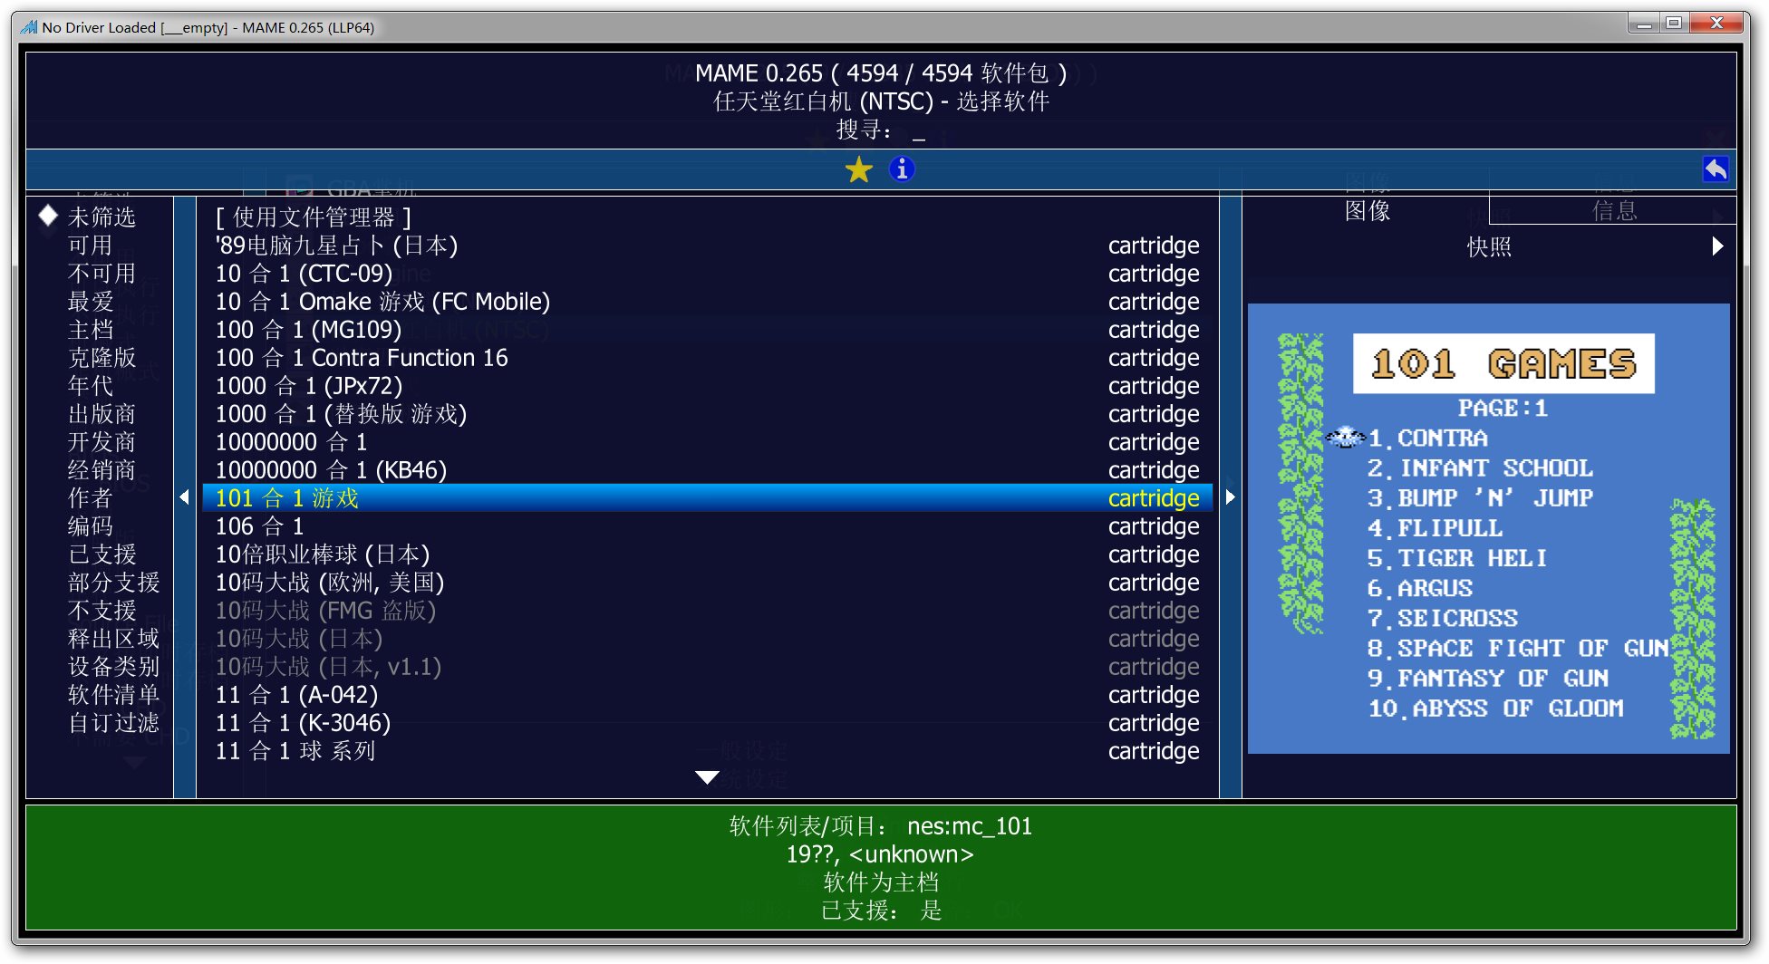This screenshot has width=1769, height=964.
Task: Select 10码大战 (欧洲, 美国) entry
Action: [707, 583]
